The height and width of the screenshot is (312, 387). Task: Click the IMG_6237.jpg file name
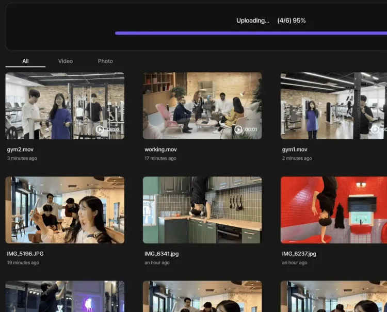pos(299,254)
